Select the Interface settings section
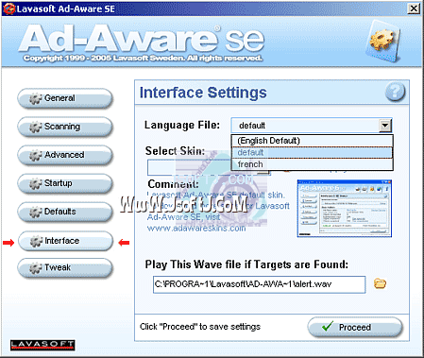 (x=65, y=241)
